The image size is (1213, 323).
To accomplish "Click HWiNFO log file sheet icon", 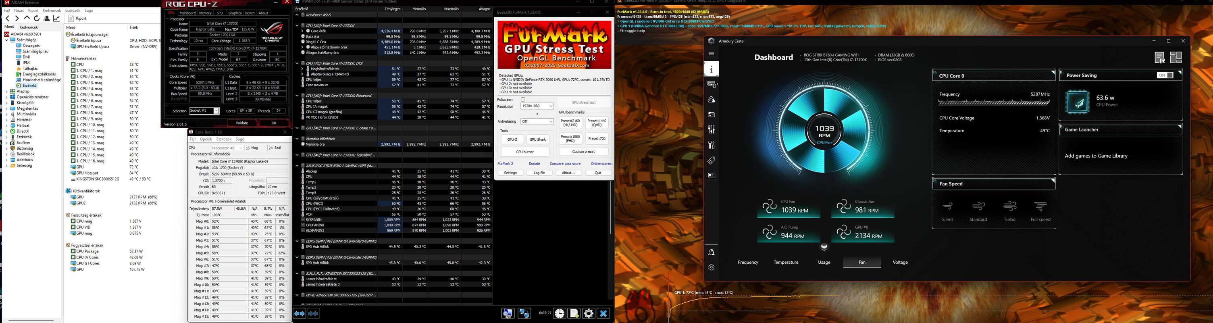I will click(x=574, y=314).
